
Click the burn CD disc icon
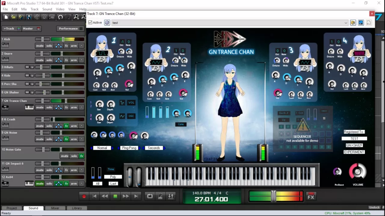coord(44,17)
